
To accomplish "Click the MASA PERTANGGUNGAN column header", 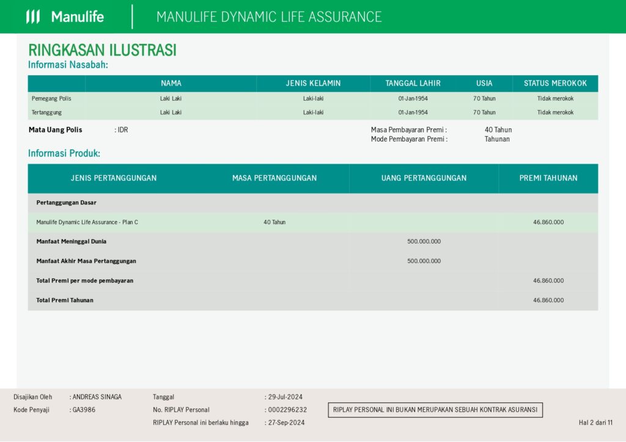I will point(274,178).
